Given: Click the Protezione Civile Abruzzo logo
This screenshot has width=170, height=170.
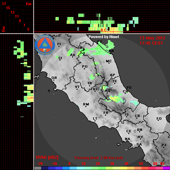Looking at the screenshot, I should 45,45.
